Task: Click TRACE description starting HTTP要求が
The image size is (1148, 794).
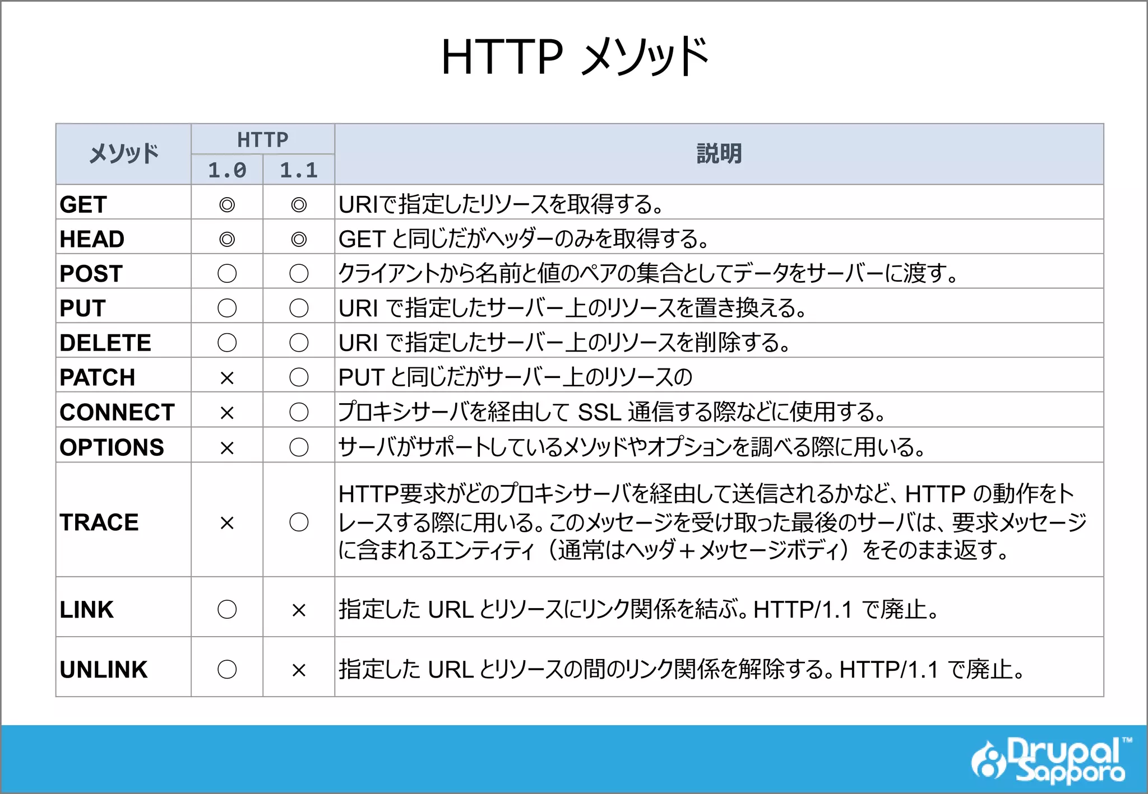Action: [712, 522]
